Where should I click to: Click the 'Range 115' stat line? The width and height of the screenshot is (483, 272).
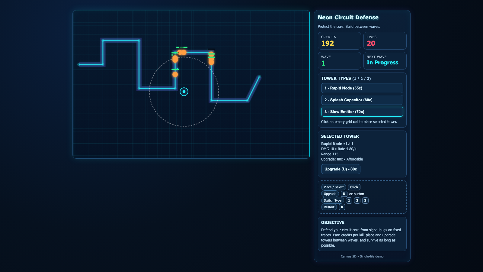pyautogui.click(x=330, y=154)
